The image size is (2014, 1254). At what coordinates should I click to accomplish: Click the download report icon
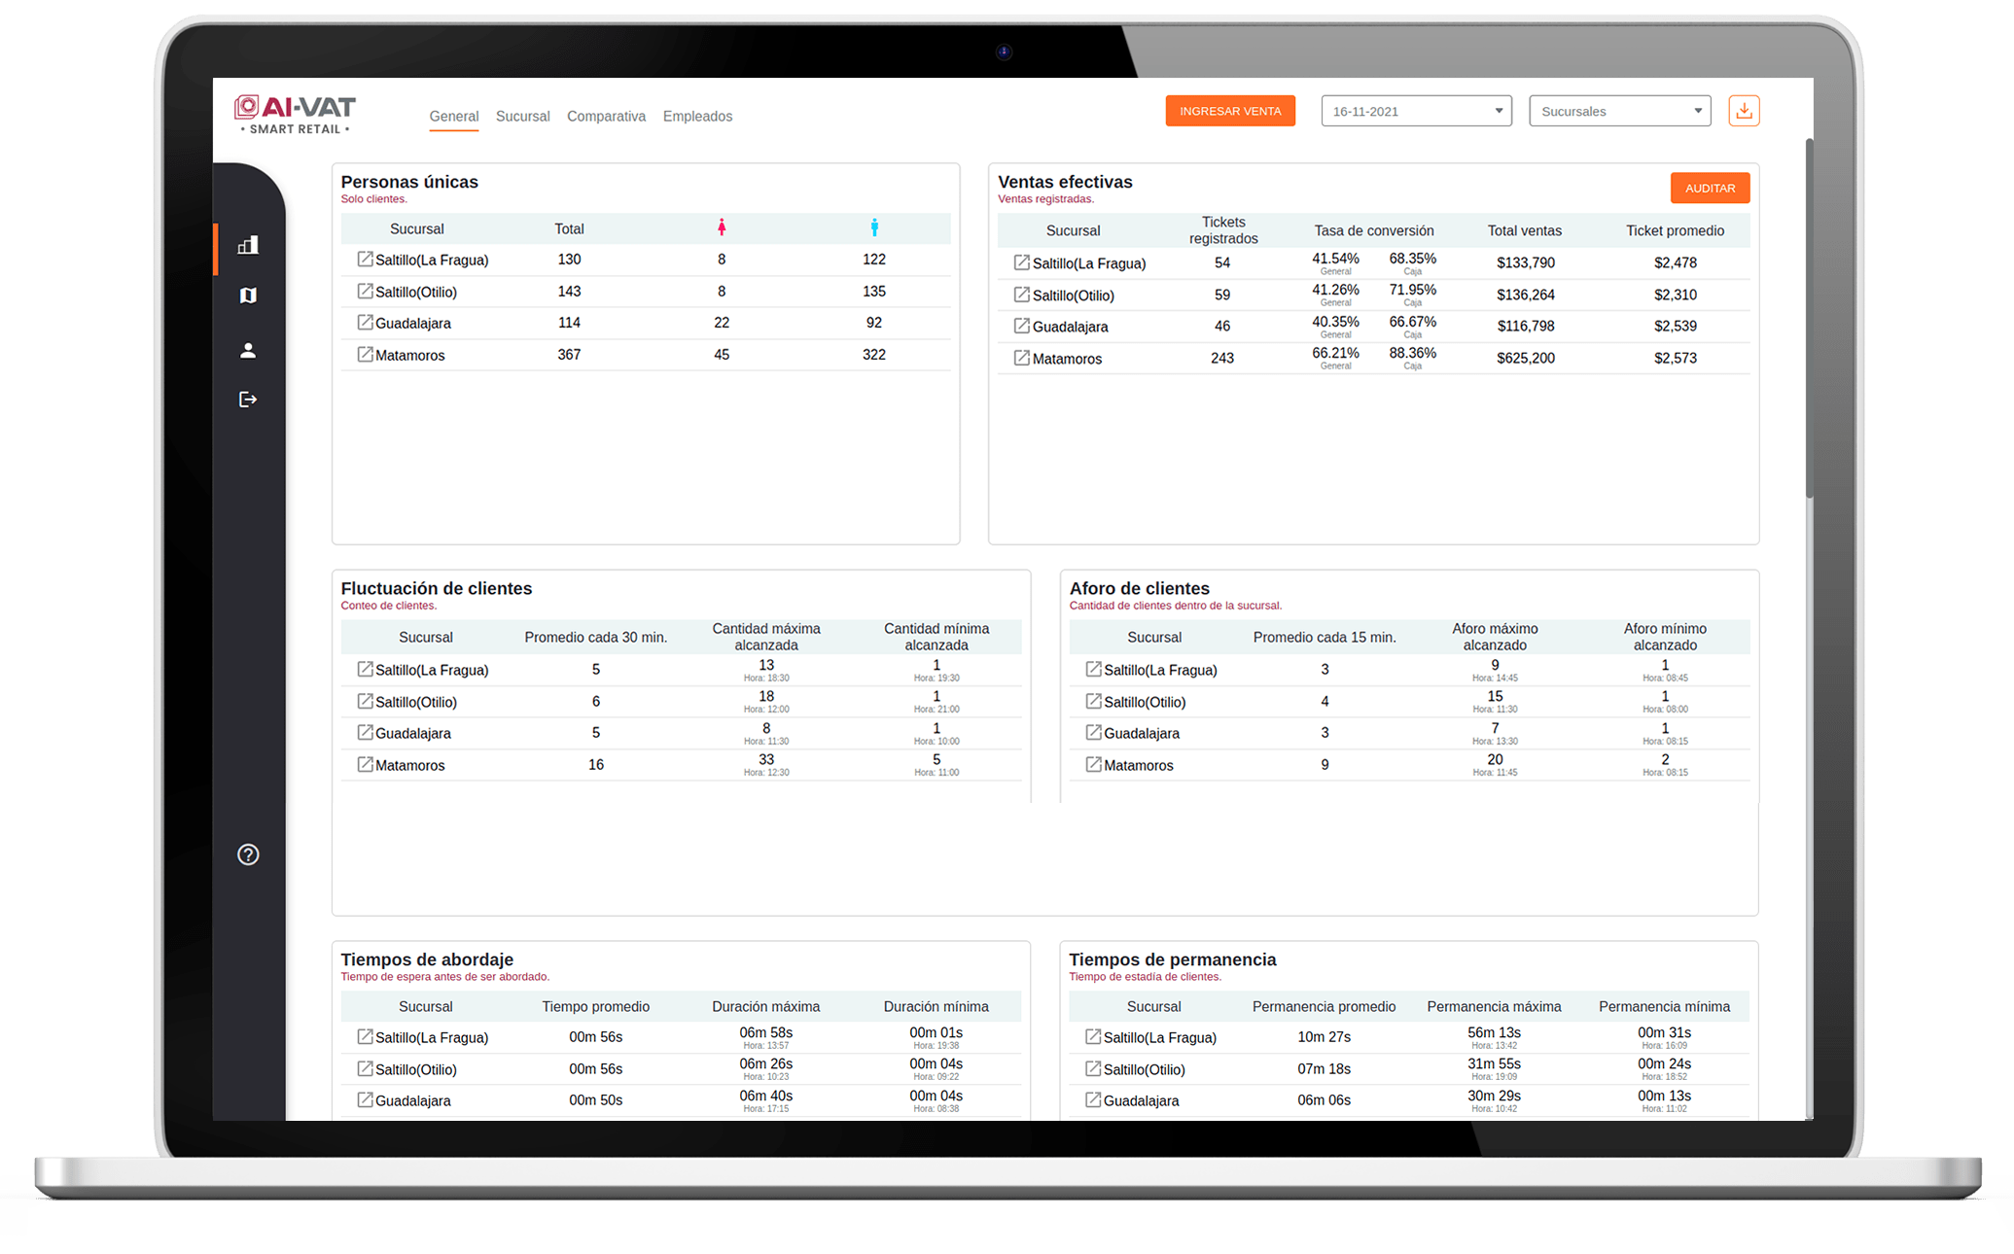[1744, 111]
